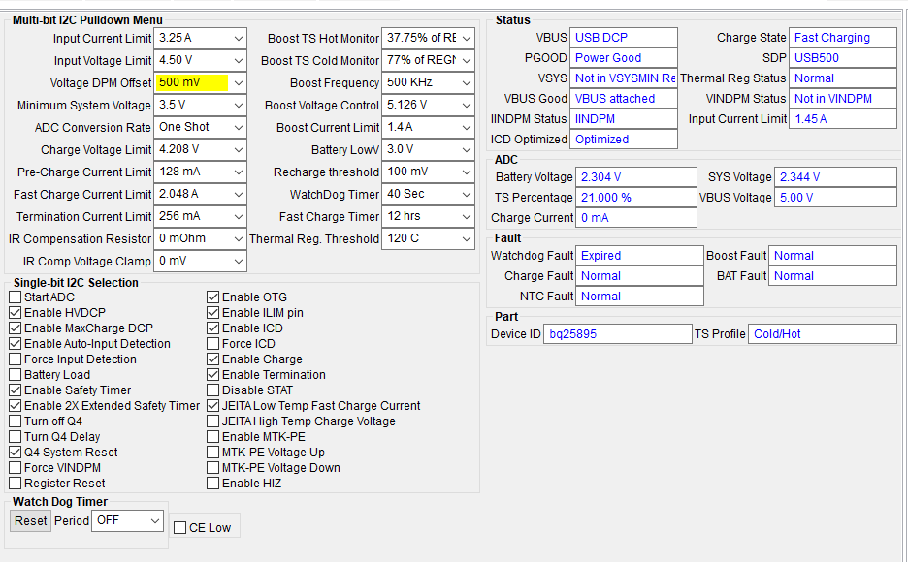908x562 pixels.
Task: Open Watch Dog Timer Period dropdown
Action: tap(127, 521)
